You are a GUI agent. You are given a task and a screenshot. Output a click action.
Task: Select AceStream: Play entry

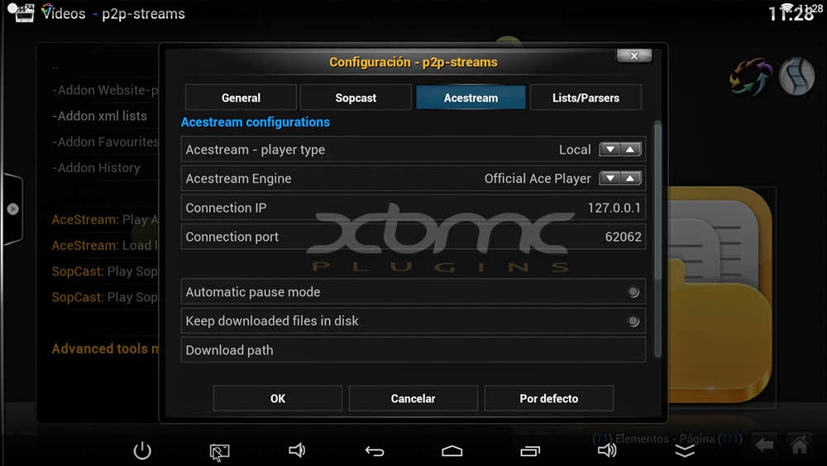pos(106,219)
